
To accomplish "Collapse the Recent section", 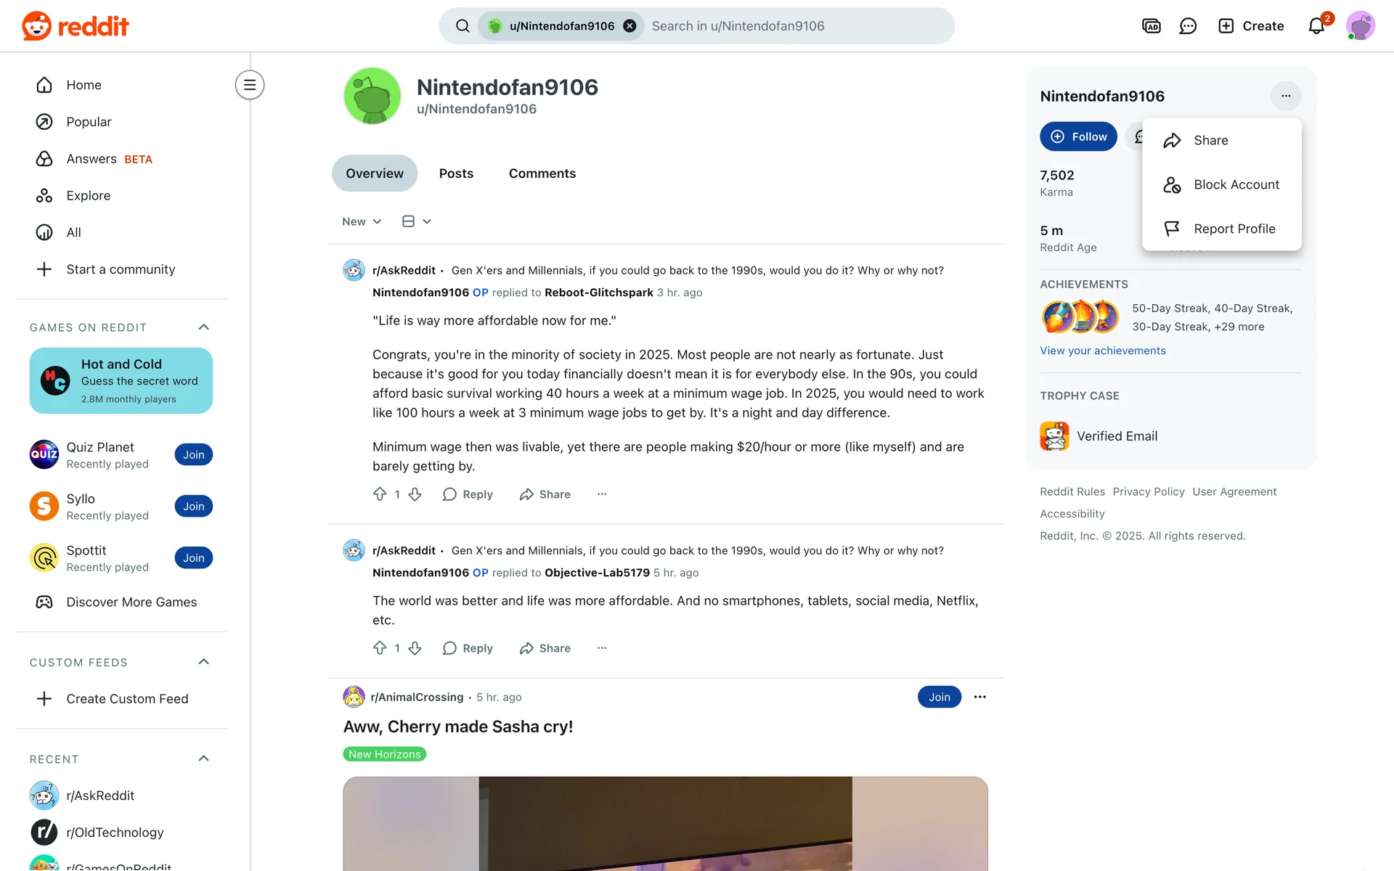I will point(204,758).
